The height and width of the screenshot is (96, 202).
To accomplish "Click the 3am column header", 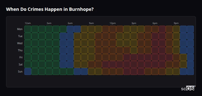I will tap(49, 23).
